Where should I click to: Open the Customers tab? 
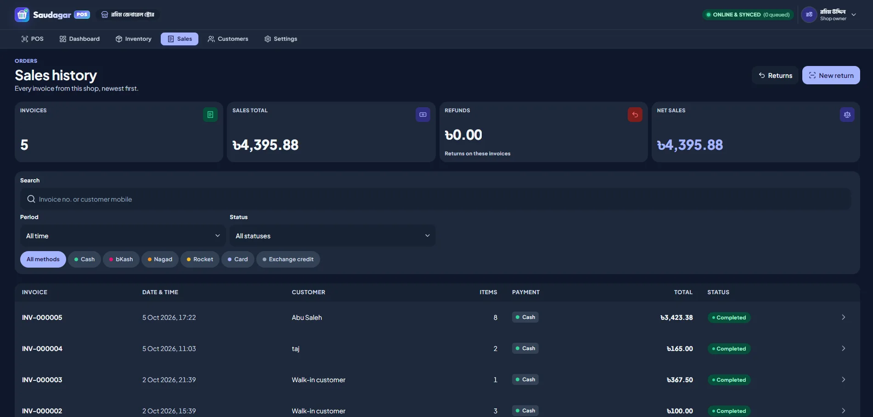[228, 39]
